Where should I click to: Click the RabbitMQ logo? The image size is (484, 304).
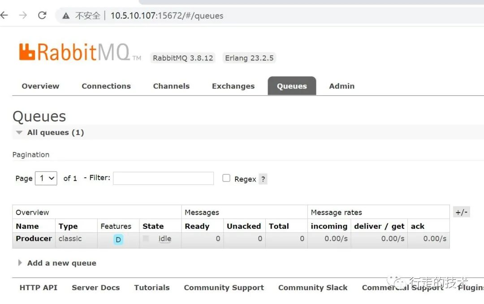pos(80,52)
